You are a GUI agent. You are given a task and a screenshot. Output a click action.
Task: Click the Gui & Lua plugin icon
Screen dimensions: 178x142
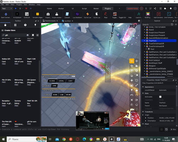(96, 14)
